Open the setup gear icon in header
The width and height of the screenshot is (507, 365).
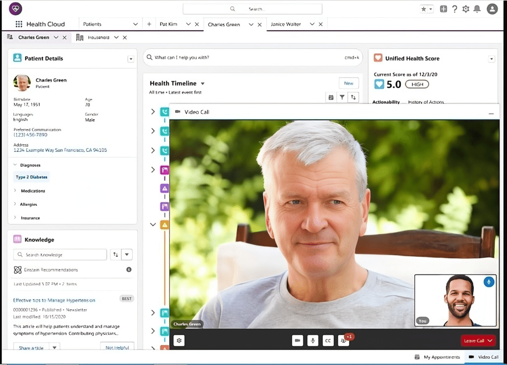[x=465, y=9]
